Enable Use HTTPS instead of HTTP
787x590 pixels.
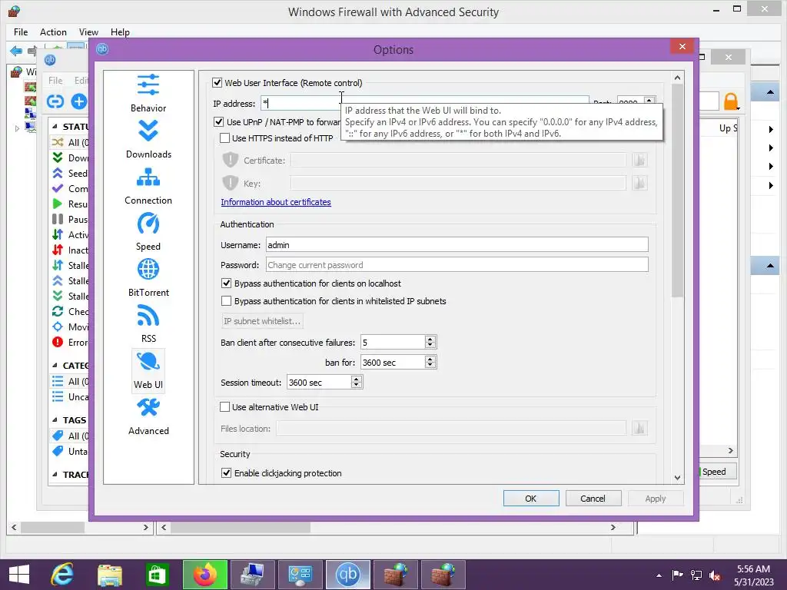(225, 138)
